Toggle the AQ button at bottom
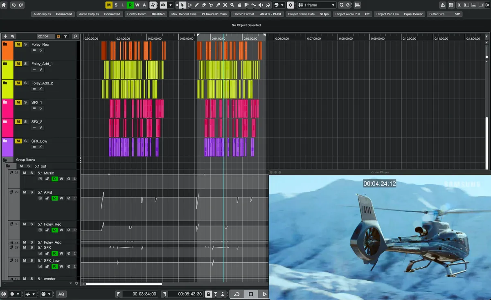Screen dimensions: 491x300 pos(61,294)
